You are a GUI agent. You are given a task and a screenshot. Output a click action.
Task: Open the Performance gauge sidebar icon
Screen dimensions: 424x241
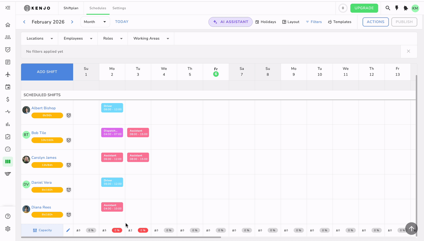click(x=8, y=149)
